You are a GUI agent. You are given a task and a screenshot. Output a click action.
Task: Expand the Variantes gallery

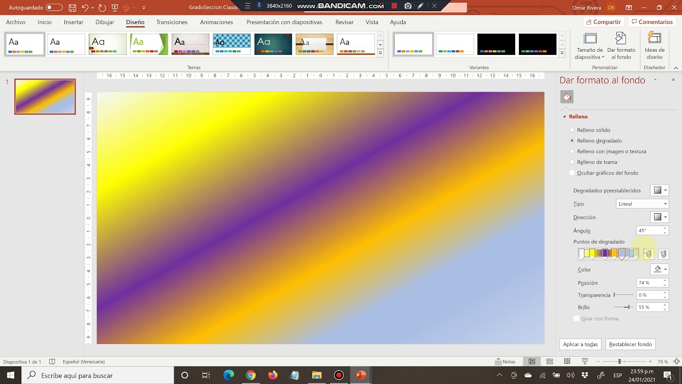562,53
